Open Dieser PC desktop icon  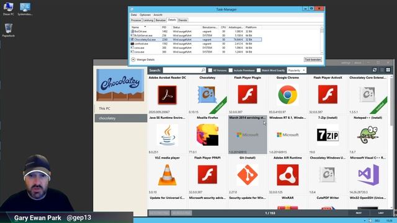click(x=8, y=9)
